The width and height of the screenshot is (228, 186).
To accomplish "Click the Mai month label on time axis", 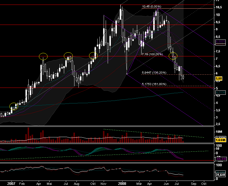I will click(x=49, y=184).
